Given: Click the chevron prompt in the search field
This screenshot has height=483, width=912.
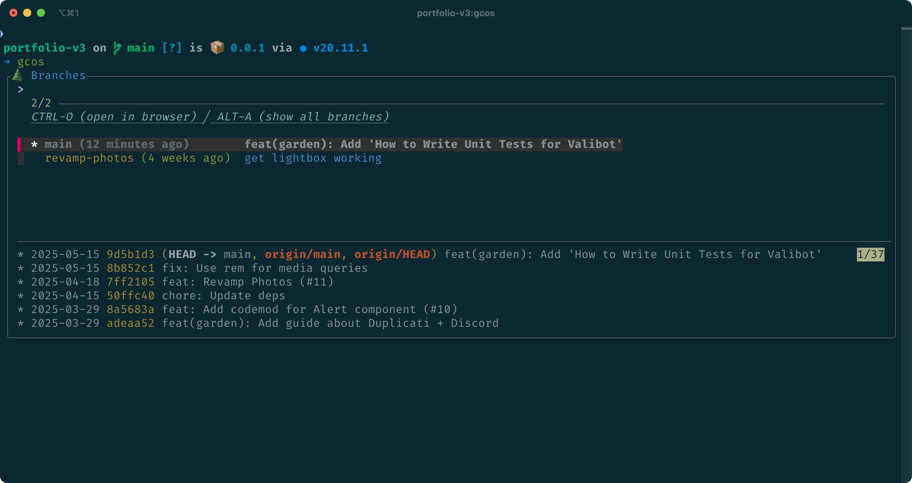Looking at the screenshot, I should [21, 89].
